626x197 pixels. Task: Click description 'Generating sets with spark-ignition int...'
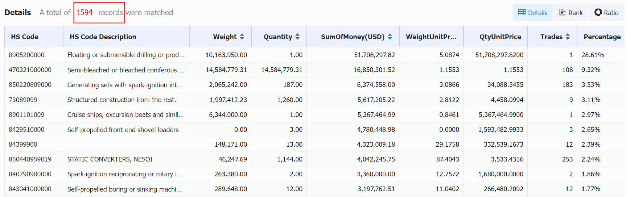tap(125, 85)
